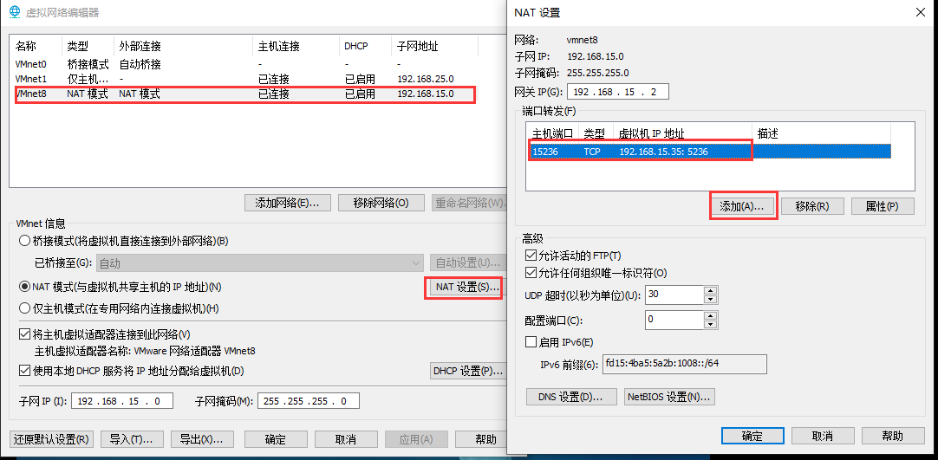Screen dimensions: 938x460
Task: Click the 主机连接 column header
Action: pos(296,46)
